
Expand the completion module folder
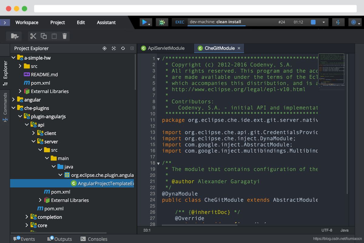coord(27,217)
